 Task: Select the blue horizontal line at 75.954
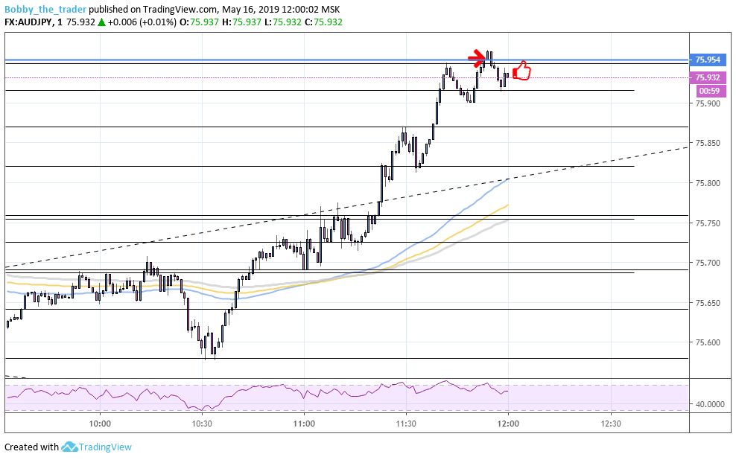(x=346, y=60)
